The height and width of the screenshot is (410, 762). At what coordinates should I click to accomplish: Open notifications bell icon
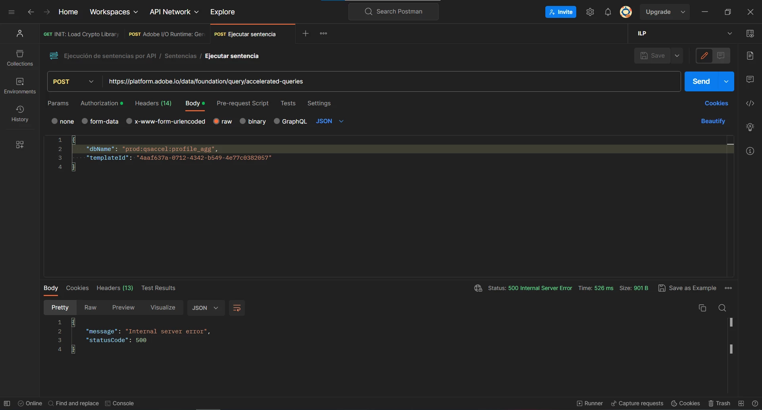[x=608, y=12]
